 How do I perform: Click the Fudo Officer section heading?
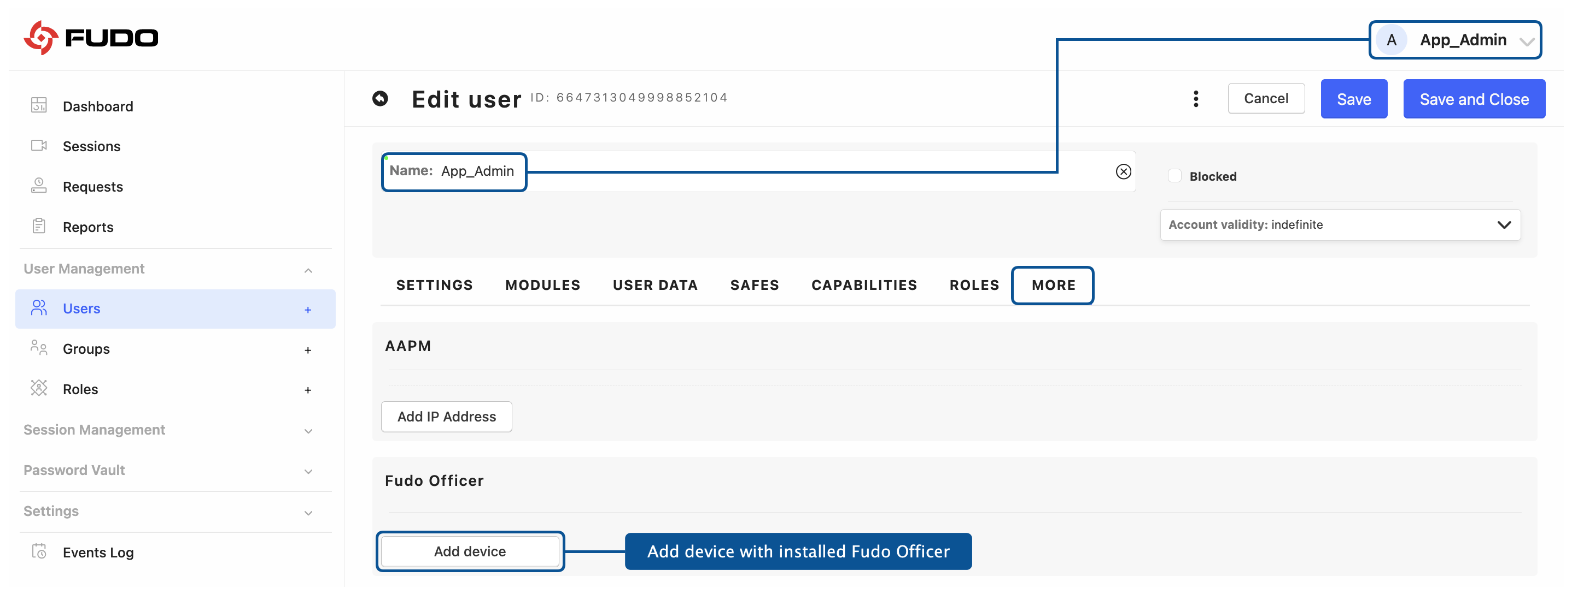tap(434, 480)
